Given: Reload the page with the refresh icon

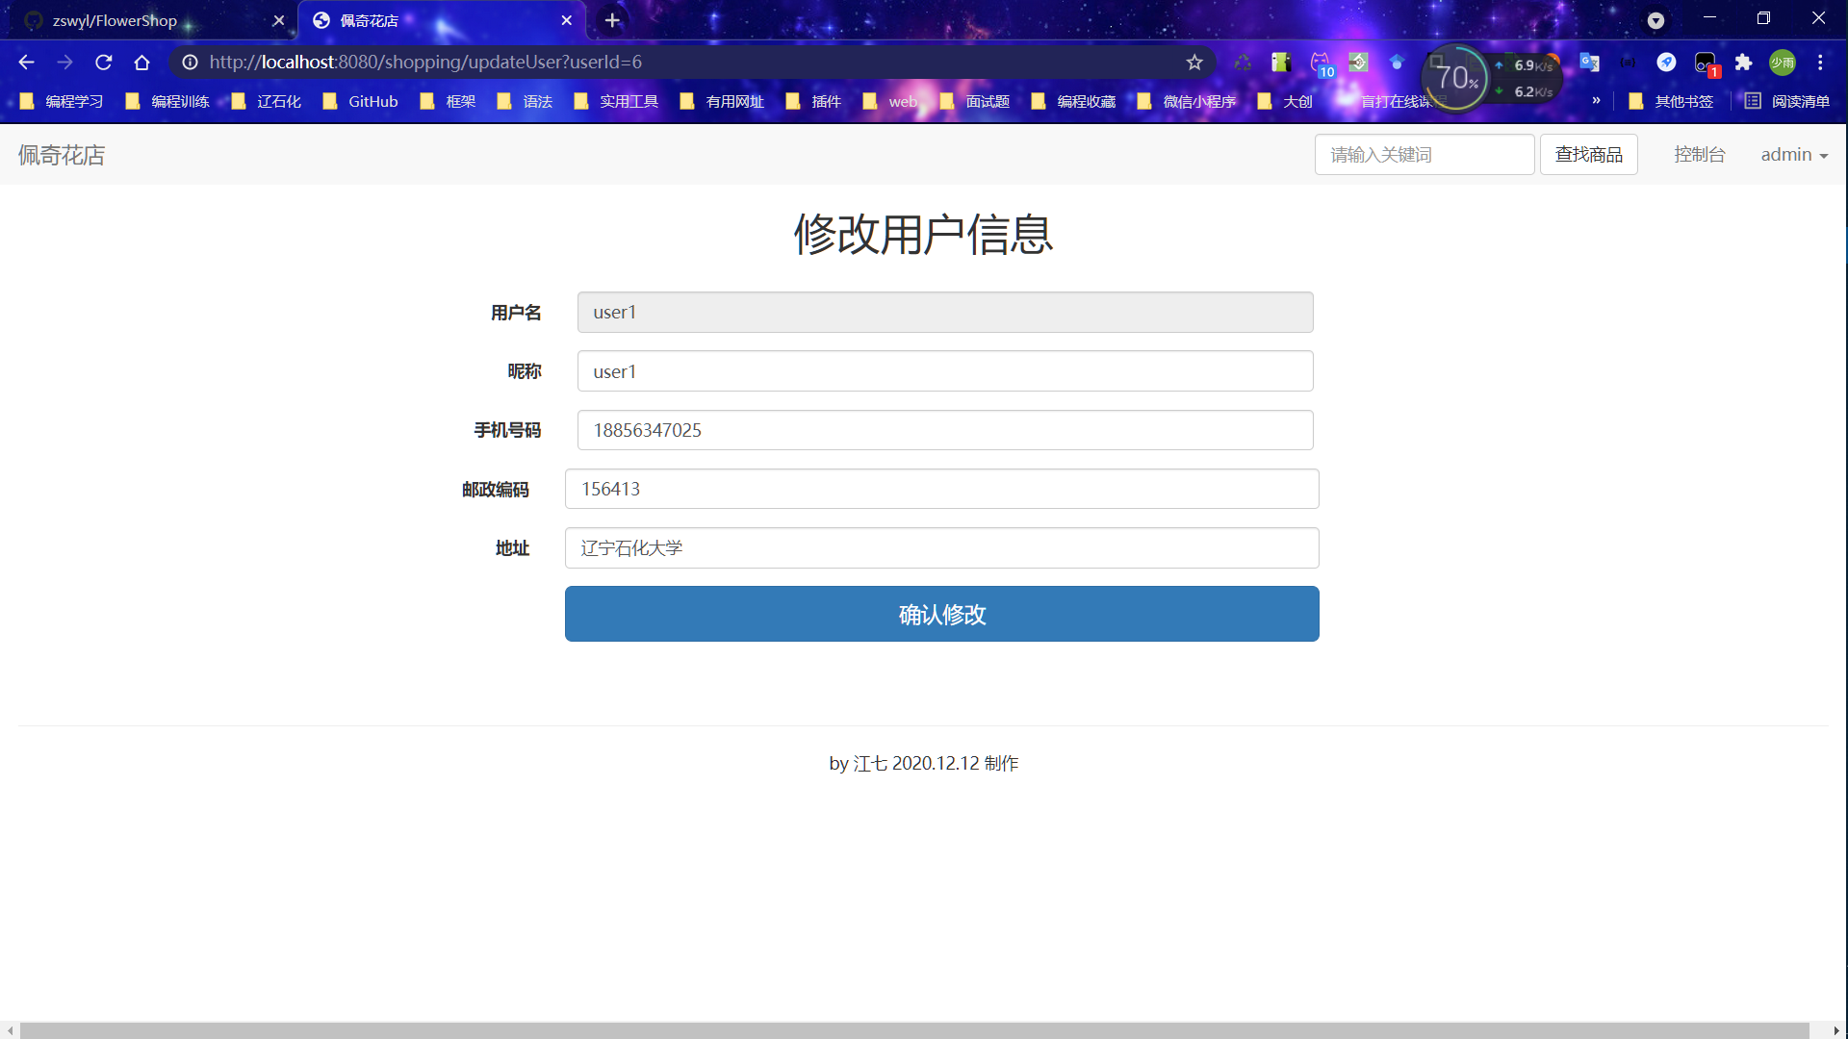Looking at the screenshot, I should [x=104, y=63].
